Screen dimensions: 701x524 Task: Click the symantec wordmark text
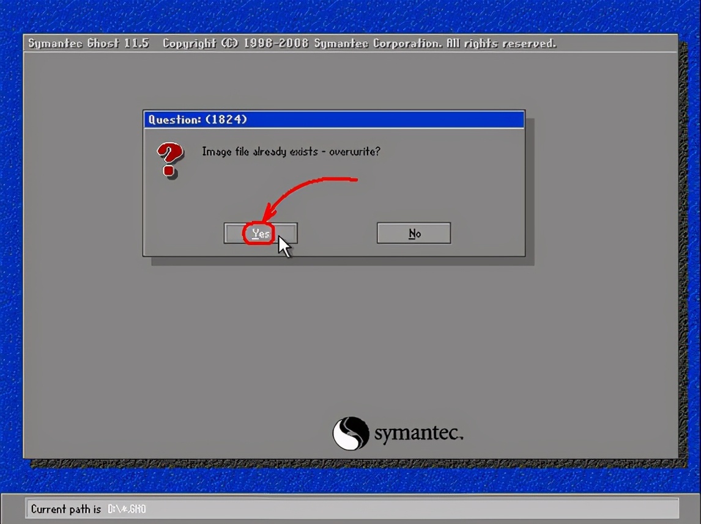[419, 433]
